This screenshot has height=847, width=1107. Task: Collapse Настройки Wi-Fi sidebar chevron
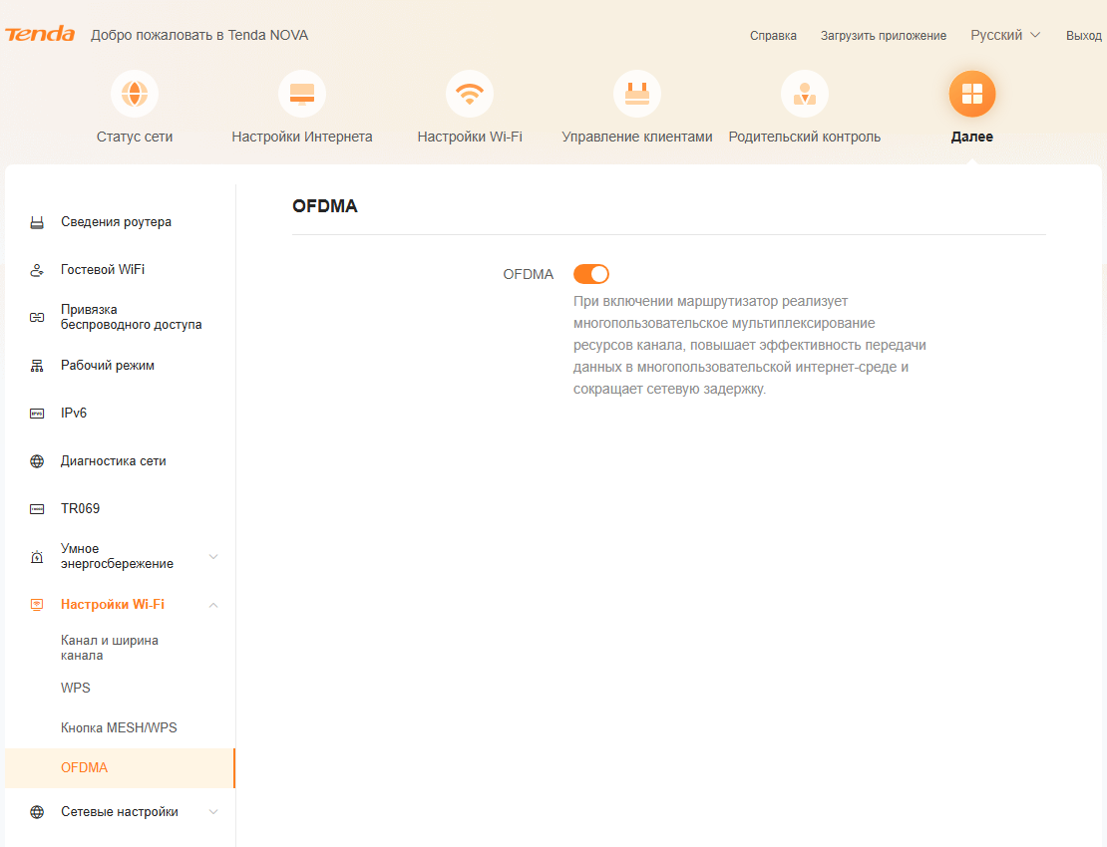click(213, 605)
